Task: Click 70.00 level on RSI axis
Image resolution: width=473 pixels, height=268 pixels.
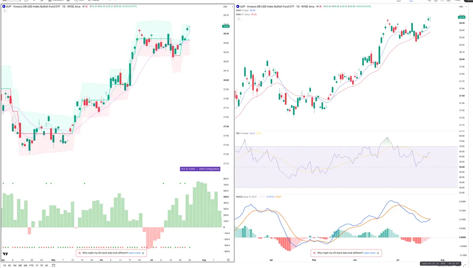Action: 462,146
